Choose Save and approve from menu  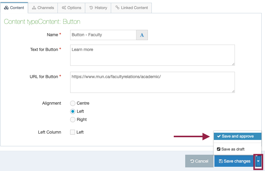[x=238, y=136]
